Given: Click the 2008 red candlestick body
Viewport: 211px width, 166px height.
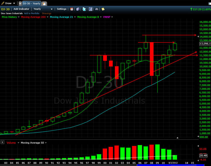Looking at the screenshot, I should pyautogui.click(x=152, y=59).
